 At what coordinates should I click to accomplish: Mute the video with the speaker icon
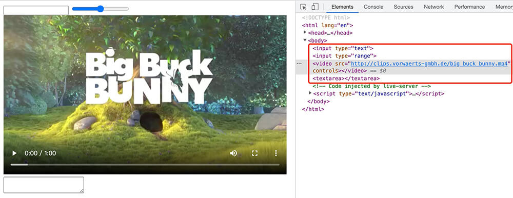(233, 153)
